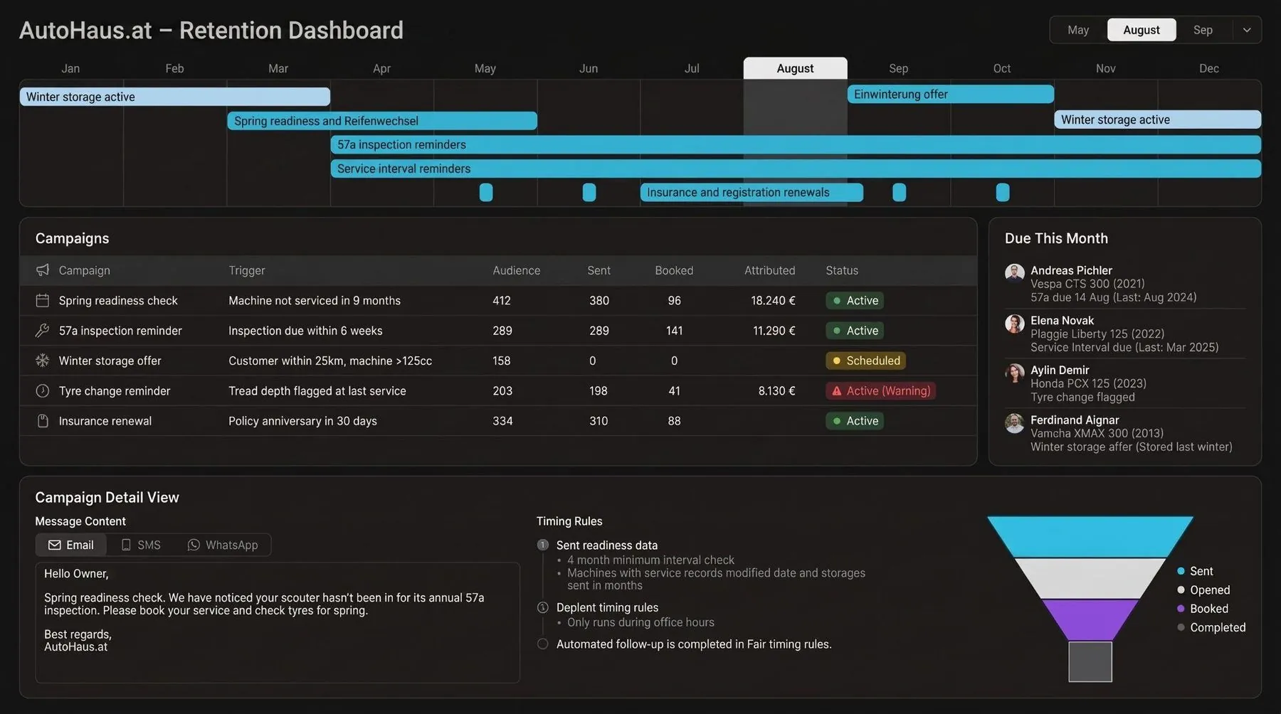Click 'Honda PCX 125 (2023)' entry

1088,383
